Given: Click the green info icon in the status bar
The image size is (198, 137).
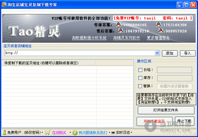Looking at the screenshot, I should [75, 132].
